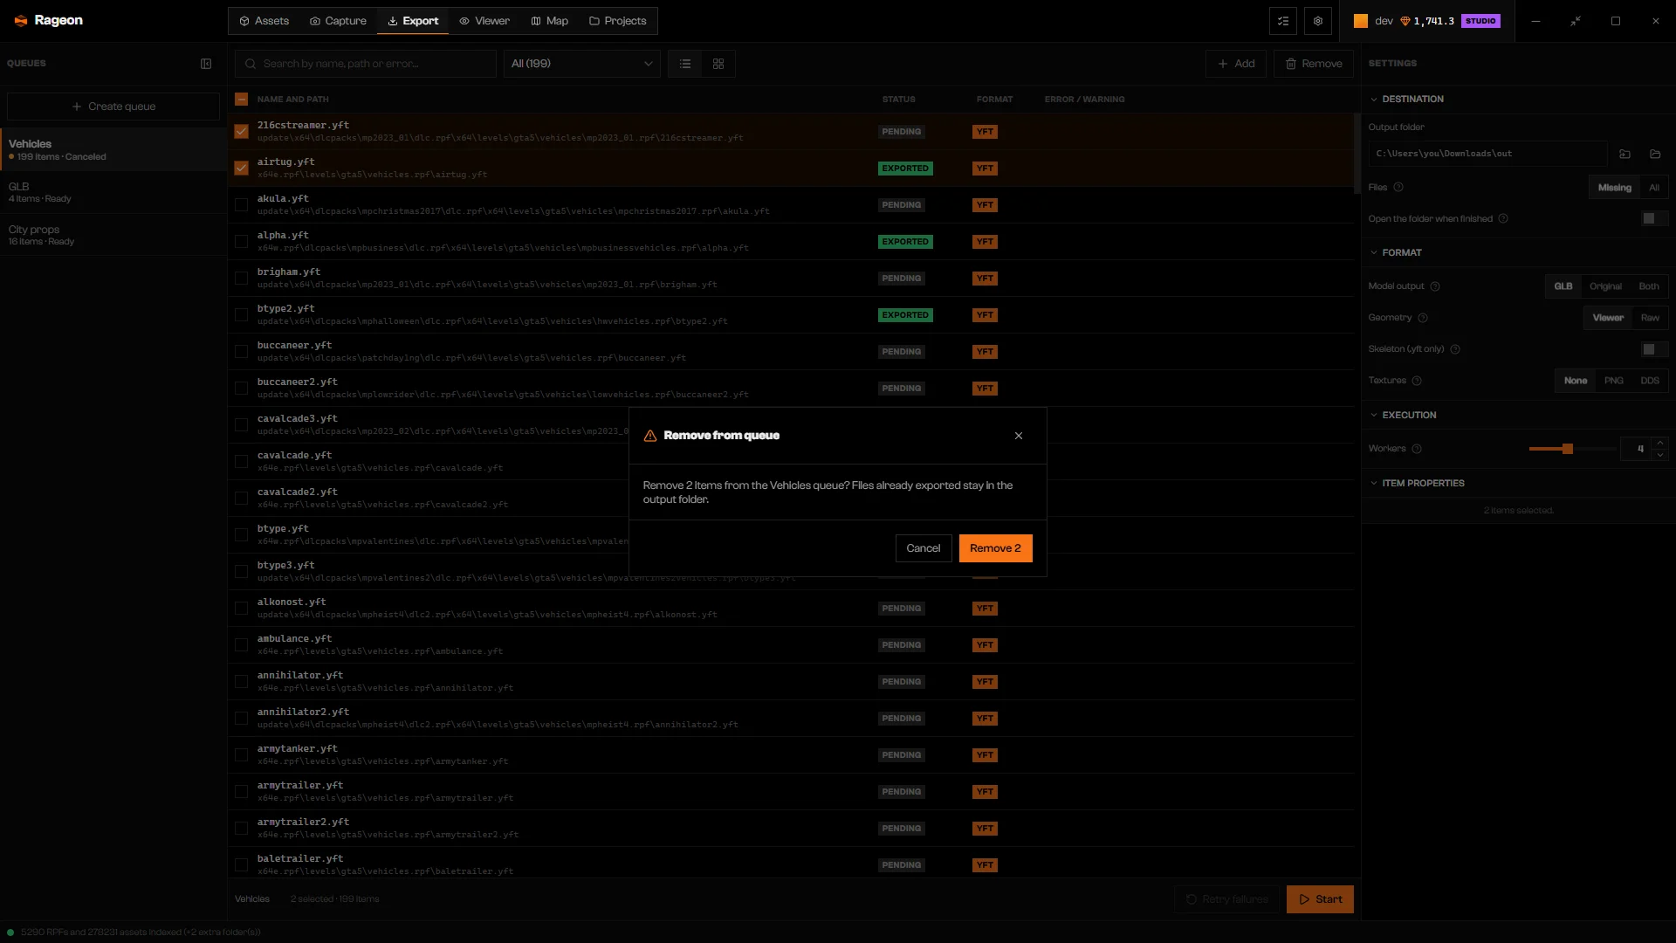
Task: Switch to grid view icon
Action: click(x=718, y=64)
